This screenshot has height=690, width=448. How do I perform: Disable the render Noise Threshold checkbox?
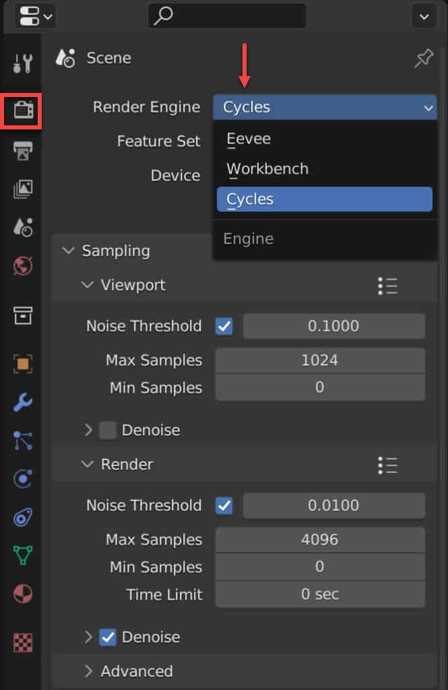coord(224,505)
